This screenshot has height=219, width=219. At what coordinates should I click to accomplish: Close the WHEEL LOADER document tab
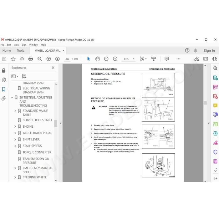[x=63, y=51]
